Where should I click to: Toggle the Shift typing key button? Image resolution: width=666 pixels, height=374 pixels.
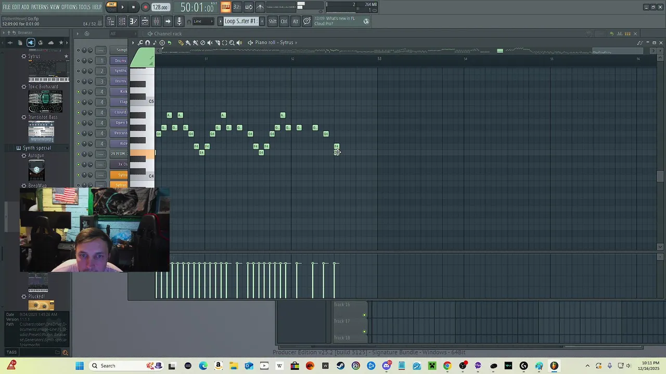coord(272,21)
